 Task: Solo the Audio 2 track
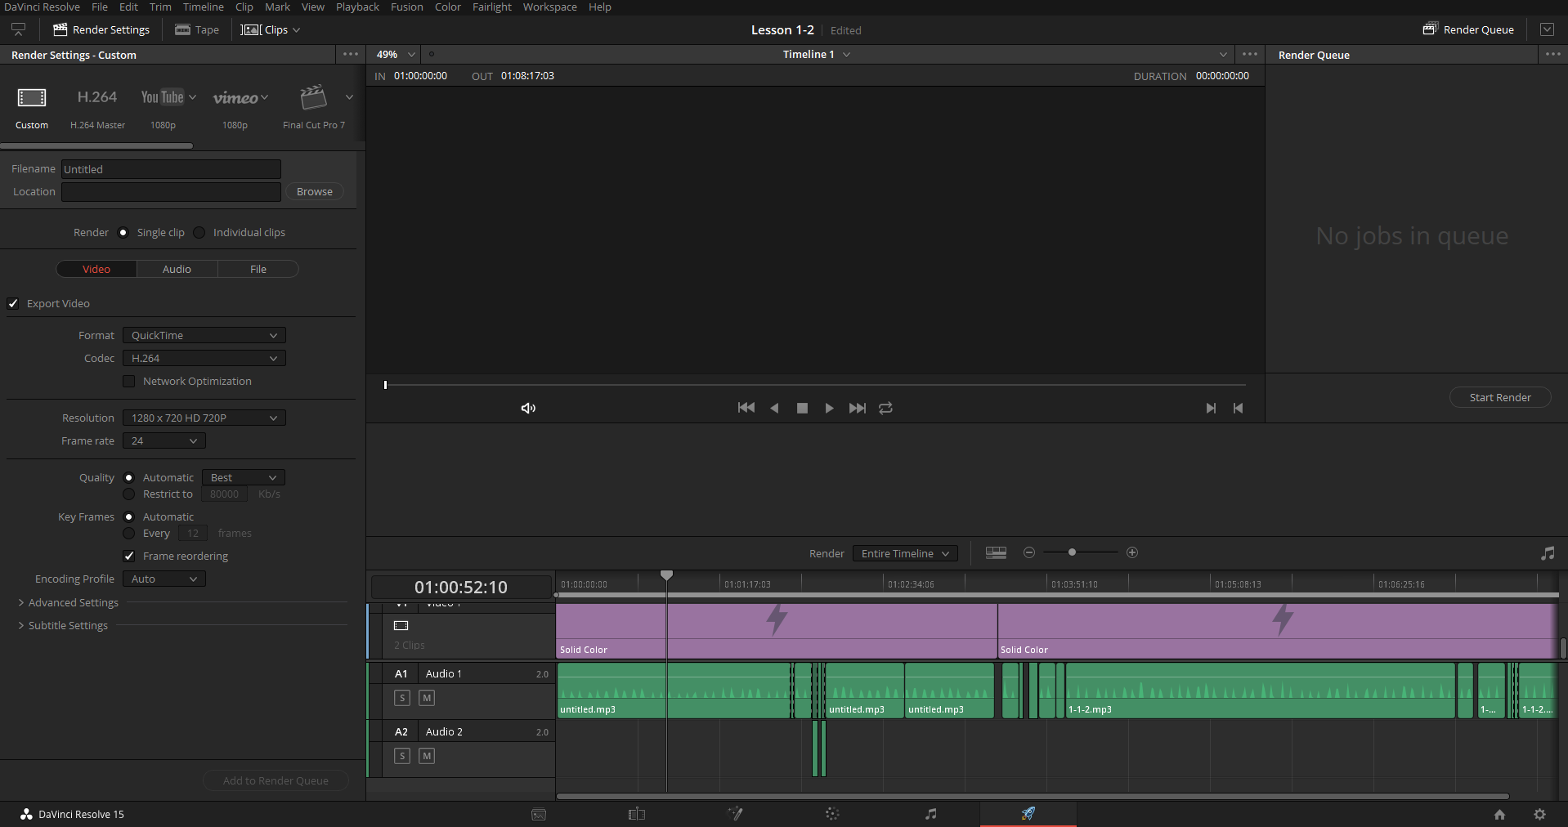point(401,756)
